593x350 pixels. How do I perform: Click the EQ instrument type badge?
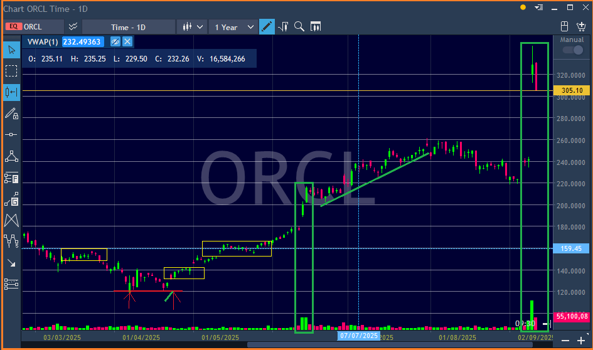pos(13,26)
